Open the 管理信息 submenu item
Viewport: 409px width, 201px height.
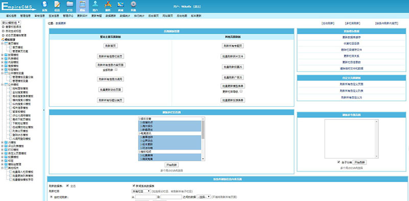click(25, 16)
